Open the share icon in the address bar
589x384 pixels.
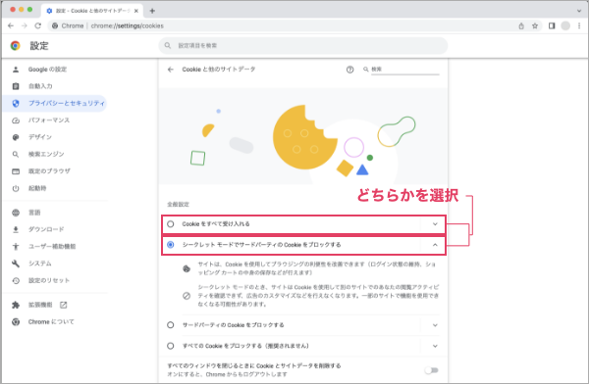521,25
